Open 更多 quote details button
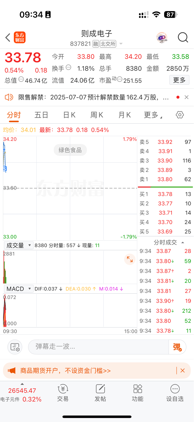Viewport: 194px width, 422px height. pyautogui.click(x=179, y=80)
